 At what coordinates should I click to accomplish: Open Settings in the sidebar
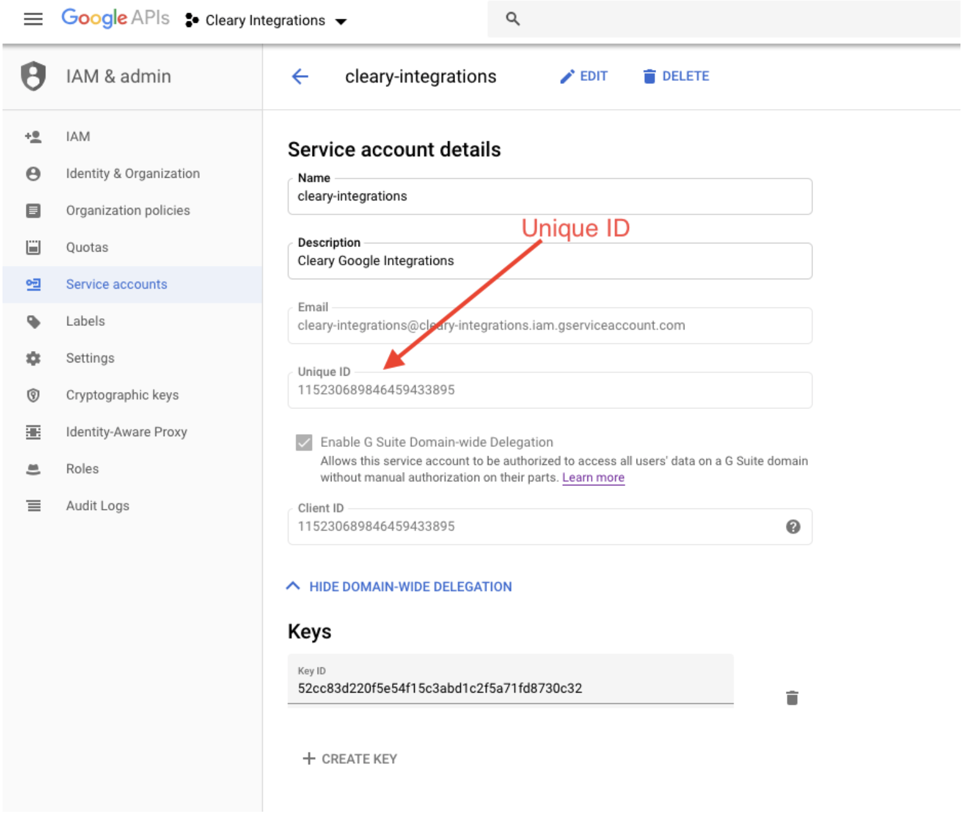(90, 359)
